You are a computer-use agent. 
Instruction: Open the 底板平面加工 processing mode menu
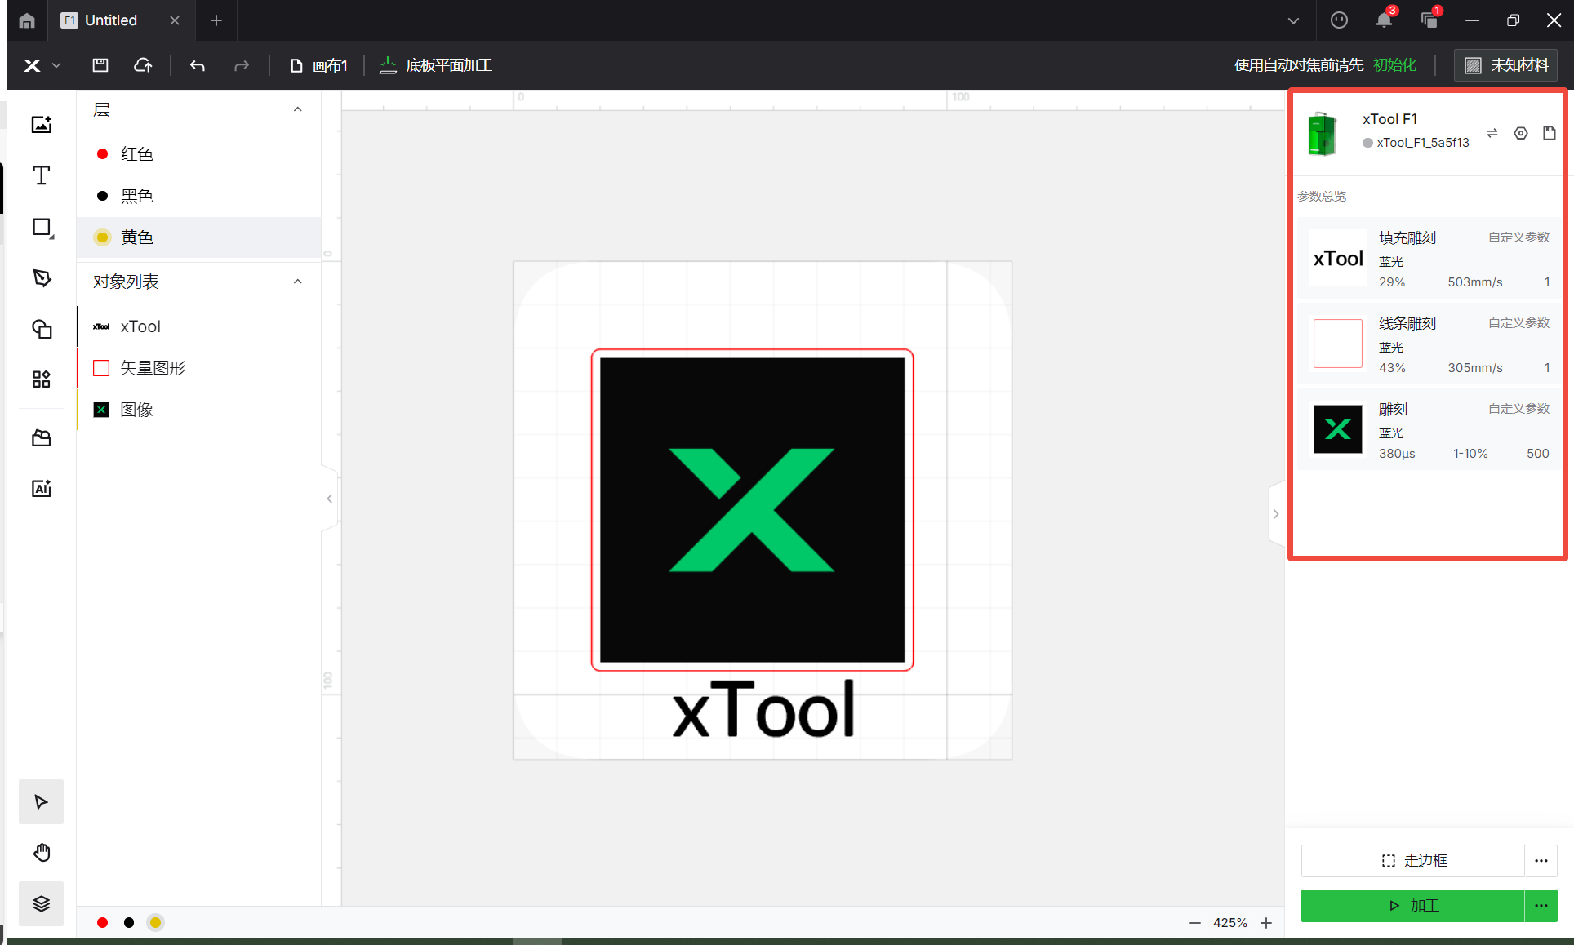coord(436,65)
